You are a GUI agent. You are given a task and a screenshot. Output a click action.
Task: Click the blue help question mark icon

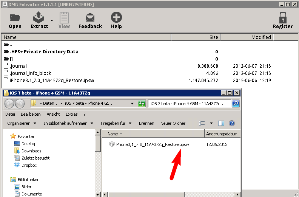(232, 123)
